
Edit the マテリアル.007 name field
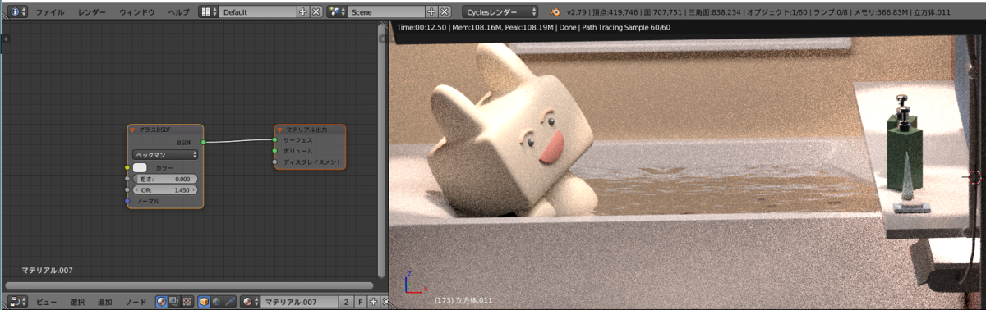pyautogui.click(x=299, y=303)
